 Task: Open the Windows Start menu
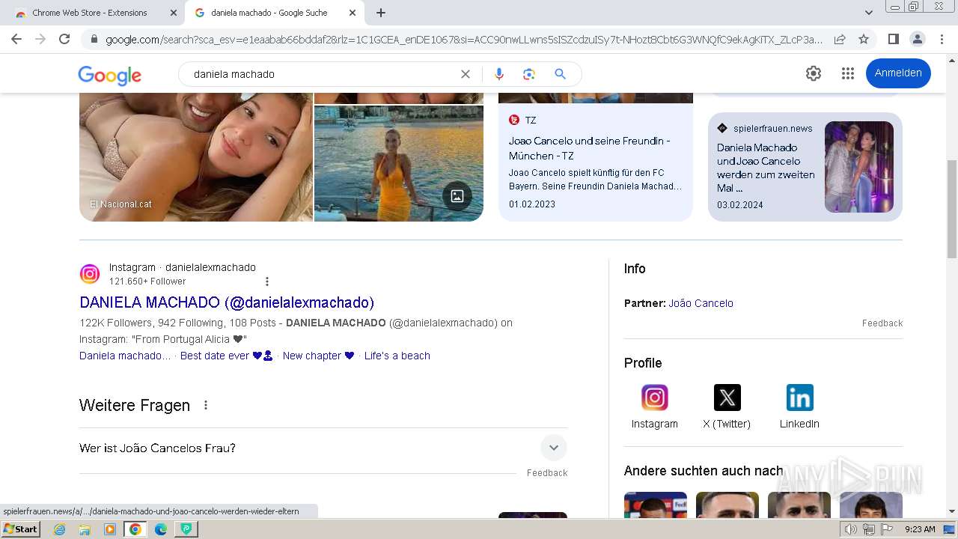(x=21, y=529)
